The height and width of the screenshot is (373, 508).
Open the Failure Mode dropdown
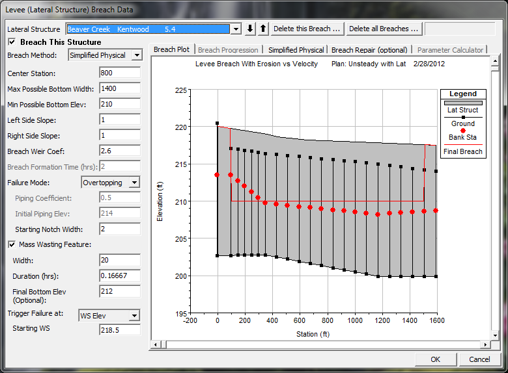coord(134,183)
